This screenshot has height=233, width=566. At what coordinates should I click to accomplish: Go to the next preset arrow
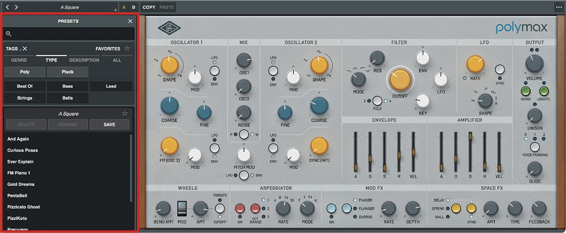click(x=17, y=7)
